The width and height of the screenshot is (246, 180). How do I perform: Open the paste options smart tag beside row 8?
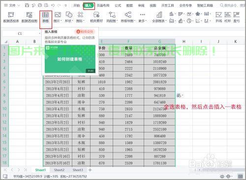tap(180, 95)
